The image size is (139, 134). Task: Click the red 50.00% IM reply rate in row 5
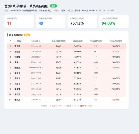[x=116, y=68]
